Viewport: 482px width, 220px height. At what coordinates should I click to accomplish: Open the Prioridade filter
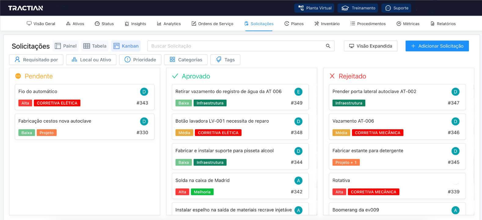pos(140,60)
